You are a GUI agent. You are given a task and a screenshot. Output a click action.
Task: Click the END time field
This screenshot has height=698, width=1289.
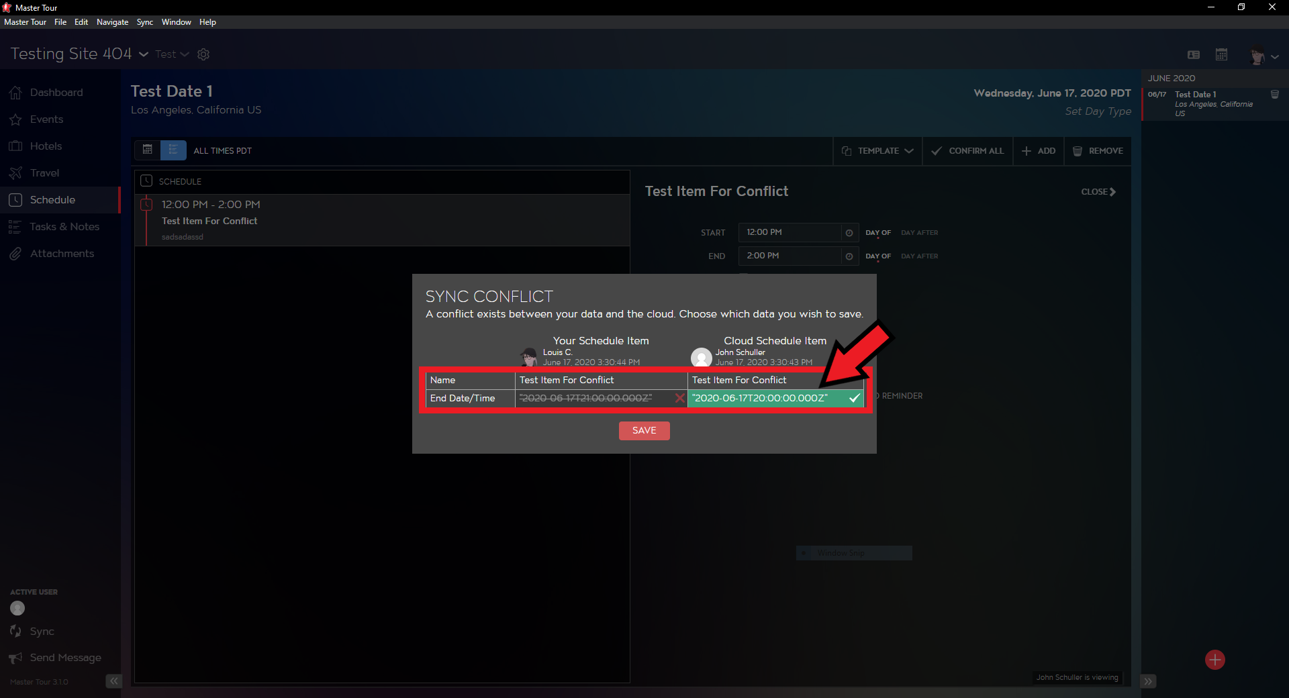pos(790,256)
